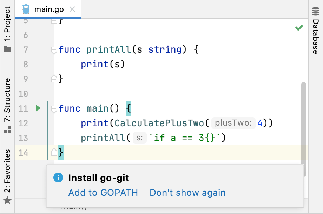323x214 pixels.
Task: Click the info icon in the go-git notification
Action: [x=58, y=178]
